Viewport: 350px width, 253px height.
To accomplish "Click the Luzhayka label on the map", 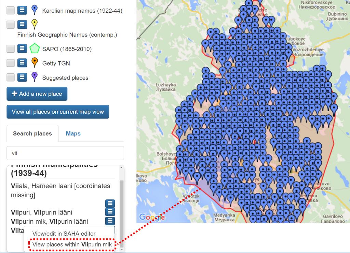I will tap(166, 87).
